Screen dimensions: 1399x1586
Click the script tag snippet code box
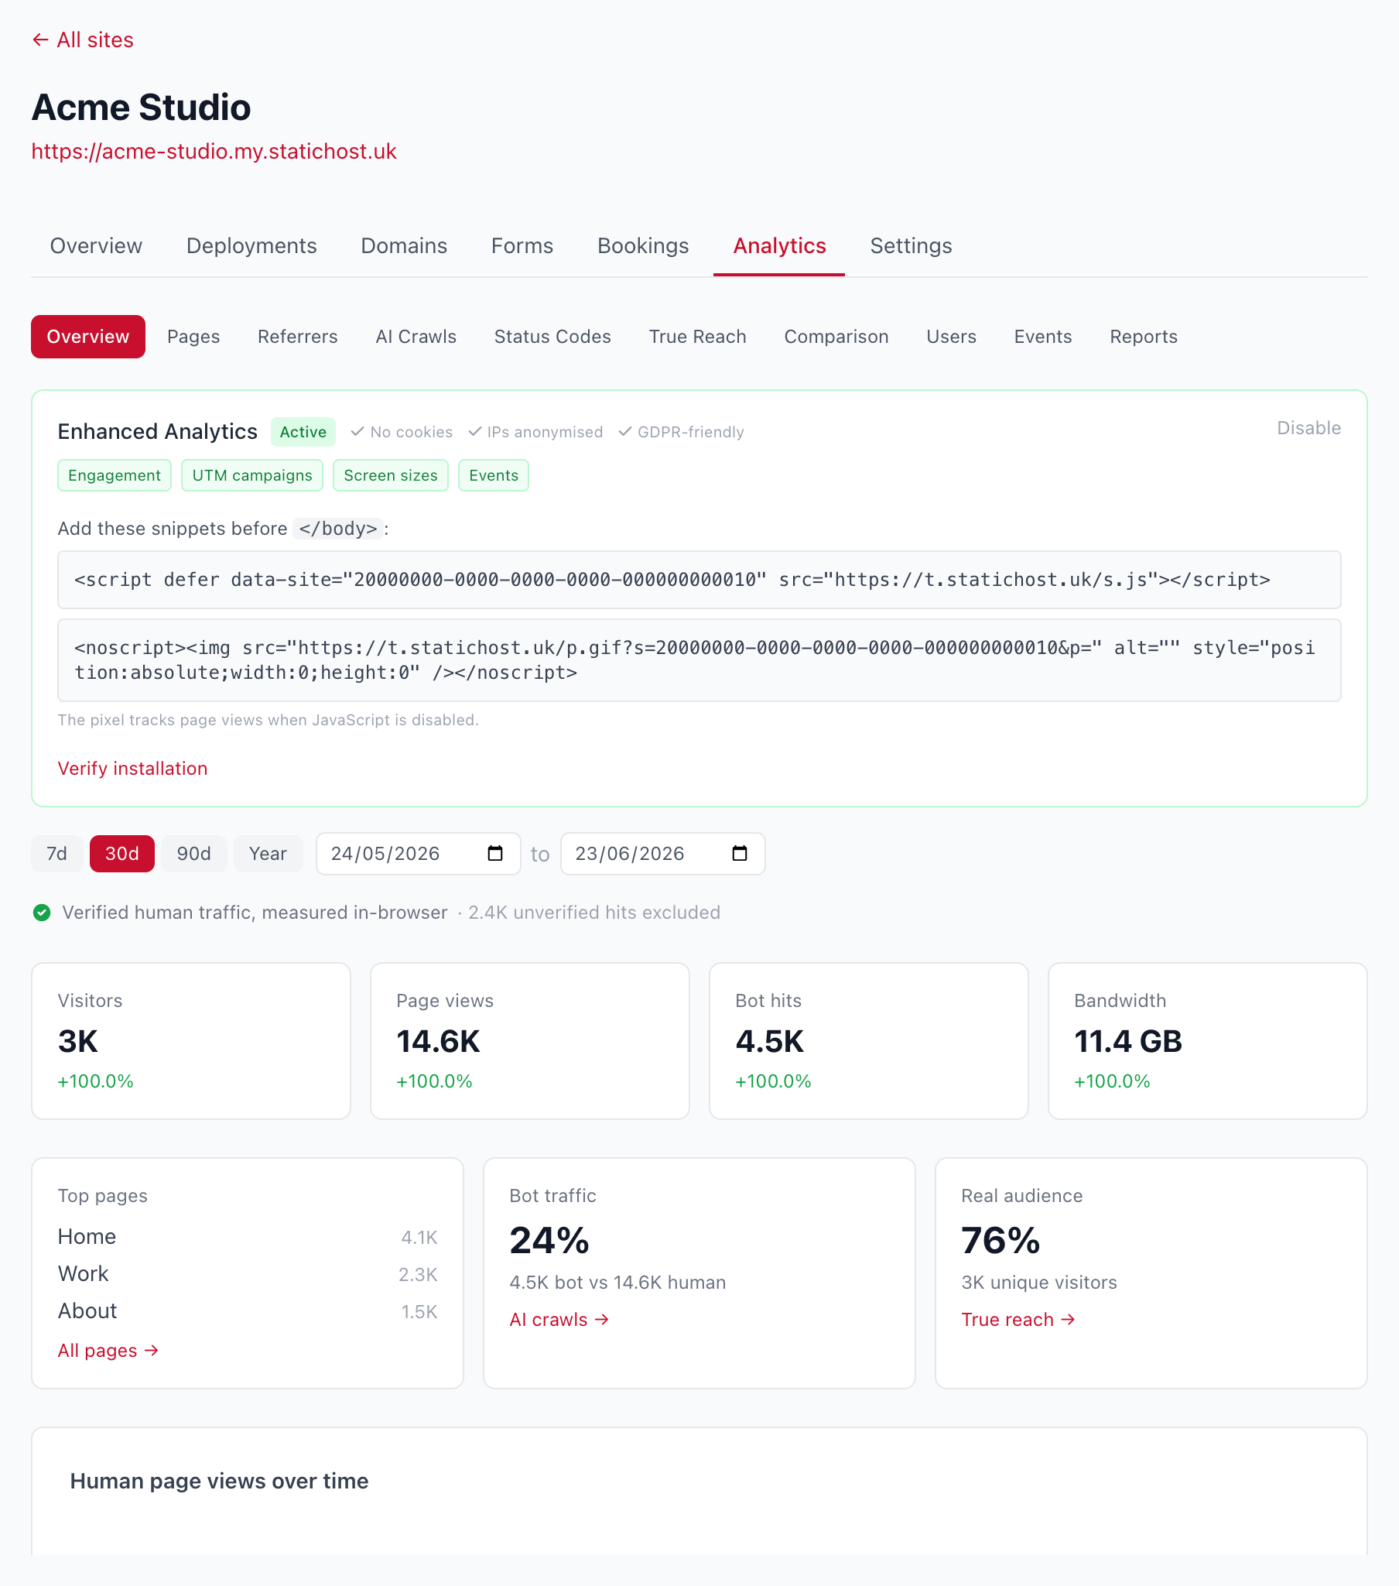pyautogui.click(x=699, y=580)
